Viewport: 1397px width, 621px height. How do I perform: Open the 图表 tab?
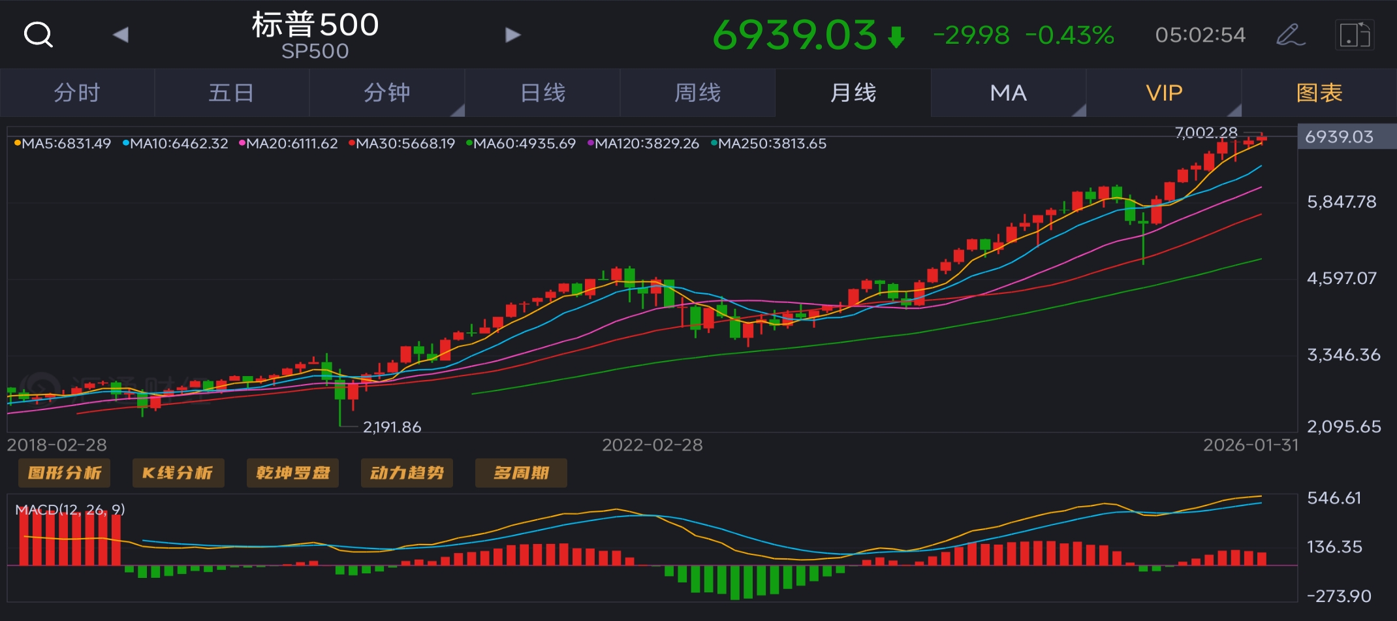[x=1319, y=93]
